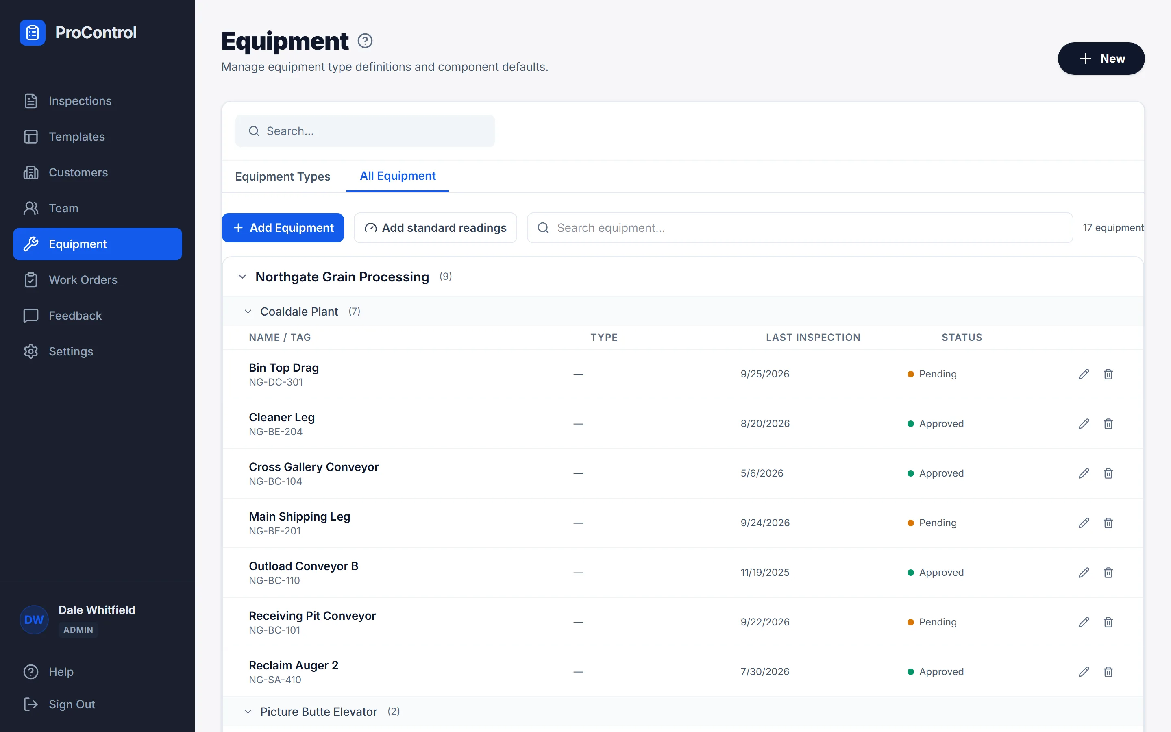Open the Customers section
The width and height of the screenshot is (1171, 732).
coord(97,172)
